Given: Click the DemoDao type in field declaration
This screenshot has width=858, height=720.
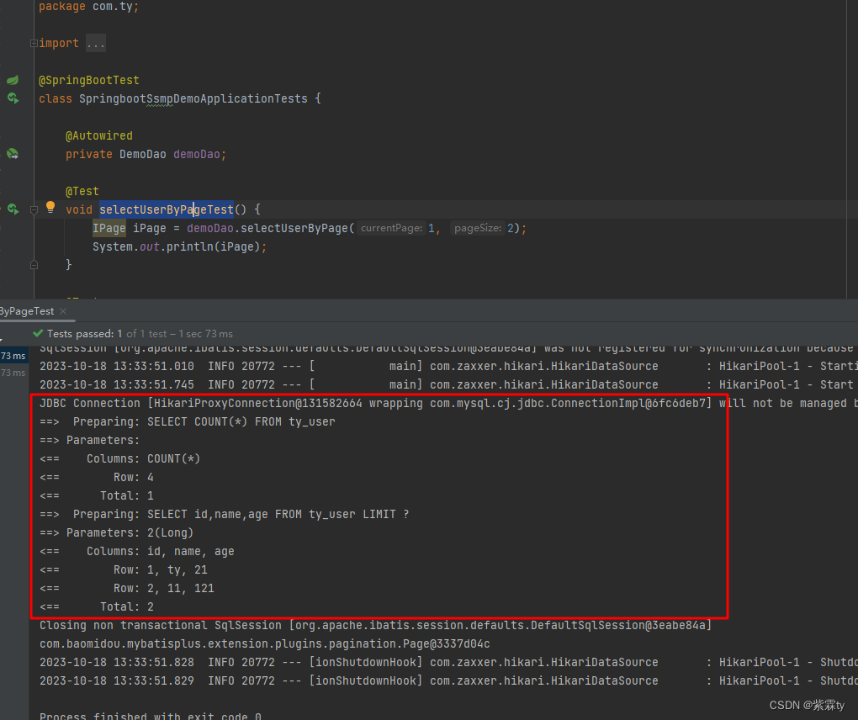Looking at the screenshot, I should tap(143, 154).
